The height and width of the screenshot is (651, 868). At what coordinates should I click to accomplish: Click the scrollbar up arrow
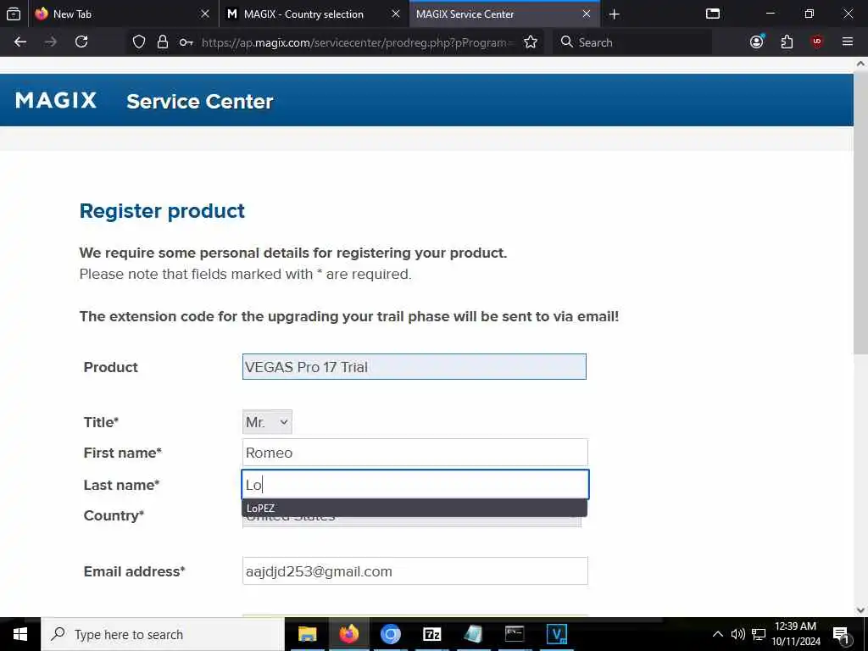click(x=860, y=63)
